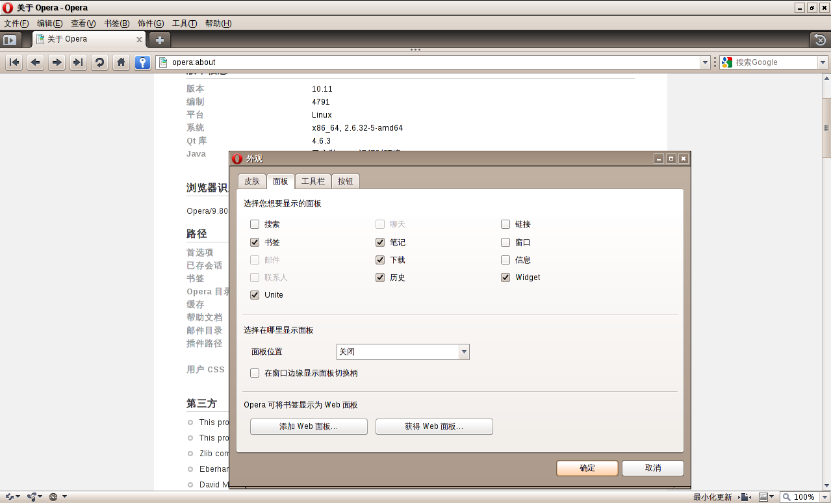Go to the Home page
The height and width of the screenshot is (503, 831).
pos(121,62)
